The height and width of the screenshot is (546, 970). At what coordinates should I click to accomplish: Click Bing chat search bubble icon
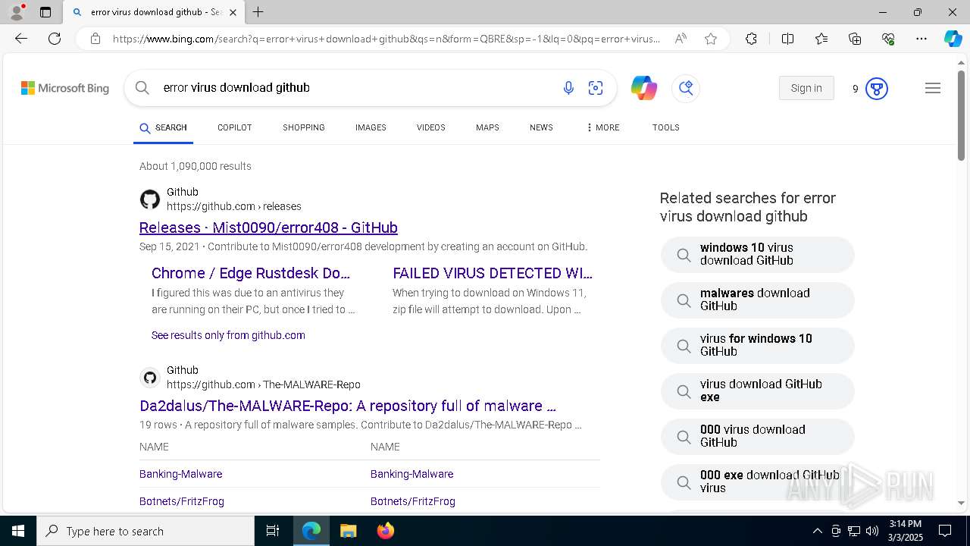[686, 88]
